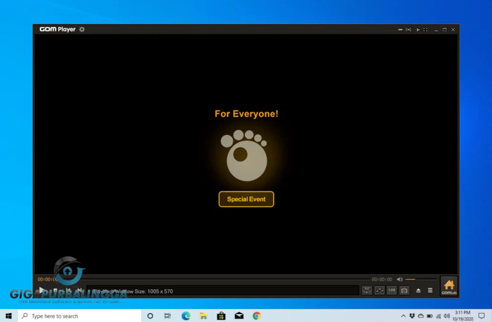Stop the current playback
Viewport: 492px width, 322px height.
pyautogui.click(x=55, y=290)
